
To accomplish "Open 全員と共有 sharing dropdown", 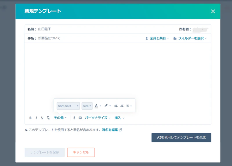I will coord(157,38).
